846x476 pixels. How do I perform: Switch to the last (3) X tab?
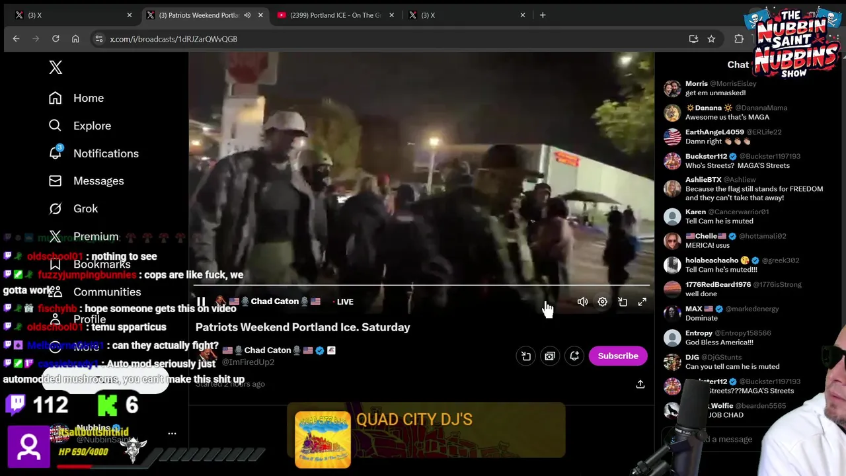click(x=467, y=15)
